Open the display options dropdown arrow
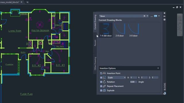184x103 pixels. click(x=159, y=16)
